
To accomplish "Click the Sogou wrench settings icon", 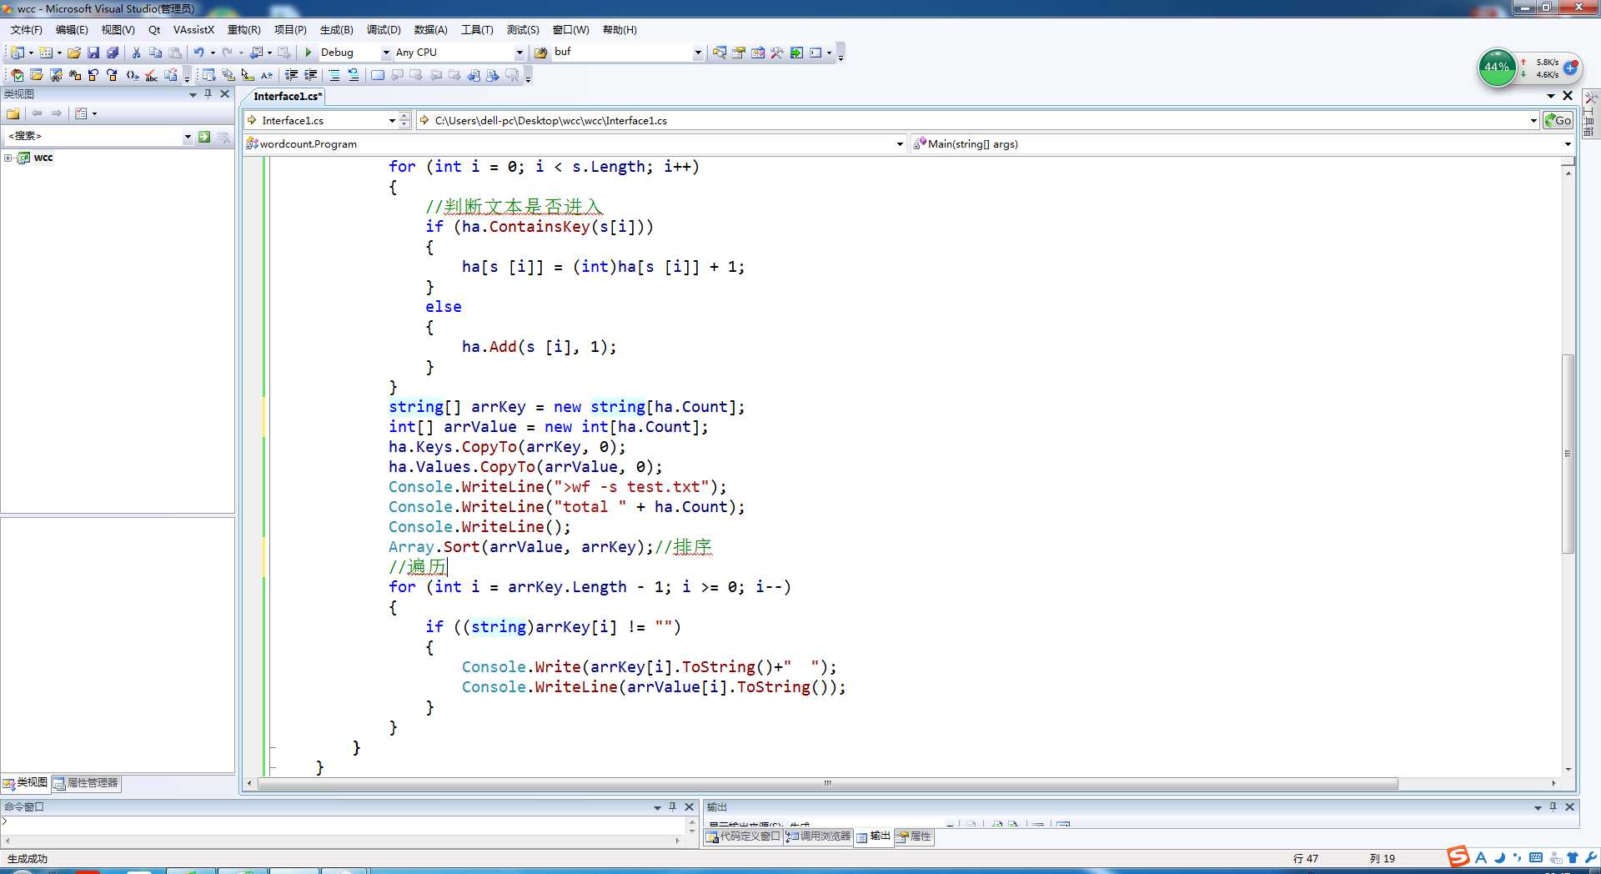I will 1589,857.
